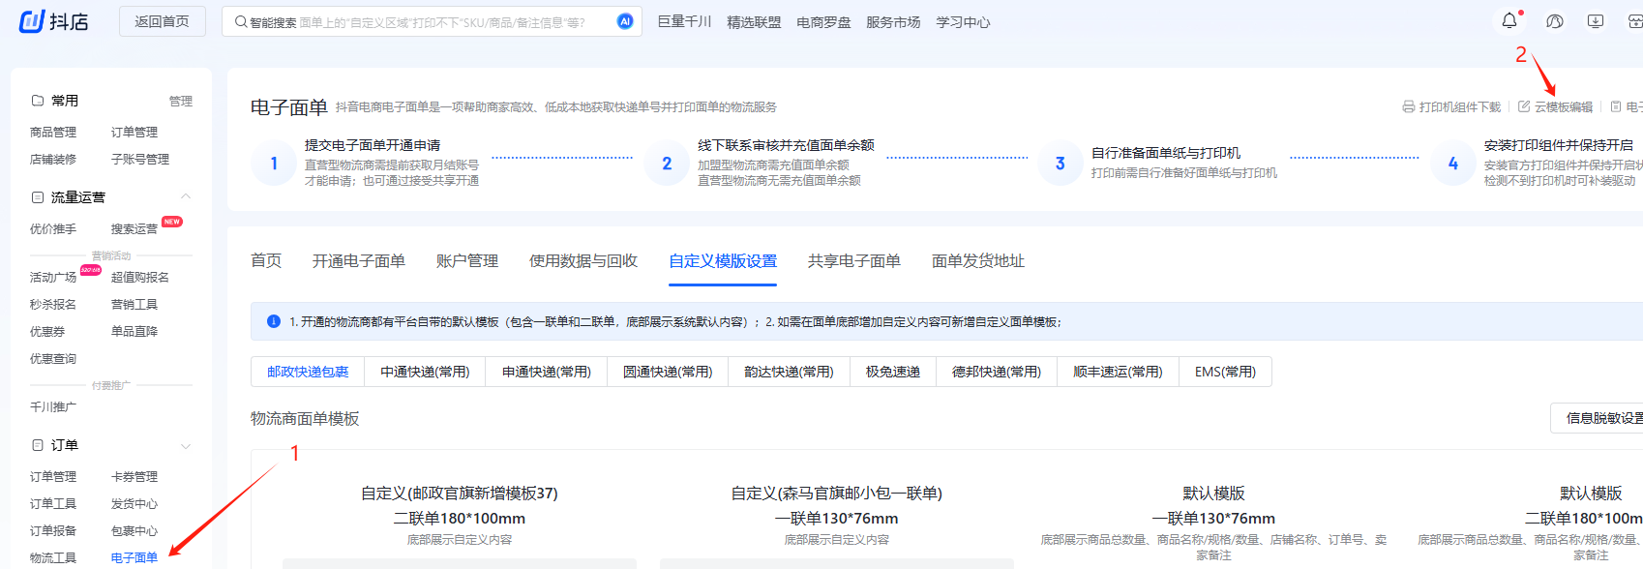Image resolution: width=1643 pixels, height=569 pixels.
Task: Click 打印机组件下载 link
Action: (x=1460, y=106)
